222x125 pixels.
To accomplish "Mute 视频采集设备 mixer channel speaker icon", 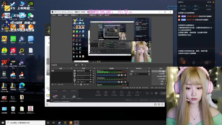I will (x=122, y=82).
